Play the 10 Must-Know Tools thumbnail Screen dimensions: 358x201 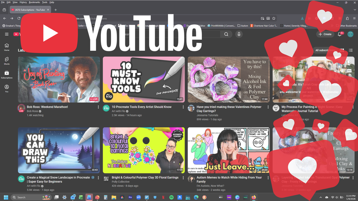click(x=144, y=80)
